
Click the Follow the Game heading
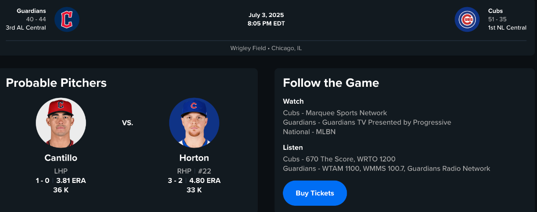point(331,83)
